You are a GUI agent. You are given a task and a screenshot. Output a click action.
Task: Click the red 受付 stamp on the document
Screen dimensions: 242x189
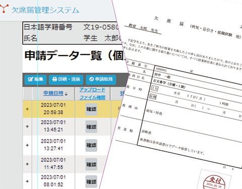click(x=214, y=182)
